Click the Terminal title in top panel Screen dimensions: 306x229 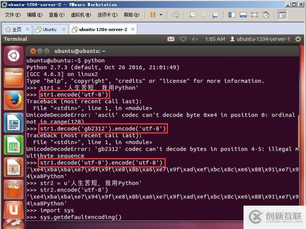point(15,39)
